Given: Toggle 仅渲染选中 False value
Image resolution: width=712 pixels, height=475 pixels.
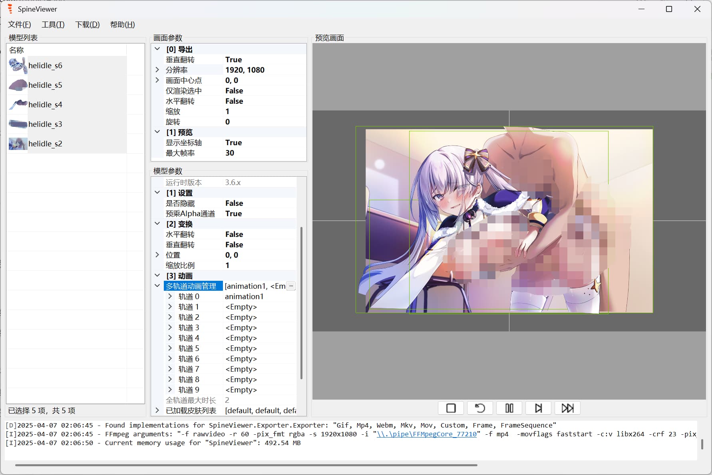Looking at the screenshot, I should coord(234,91).
